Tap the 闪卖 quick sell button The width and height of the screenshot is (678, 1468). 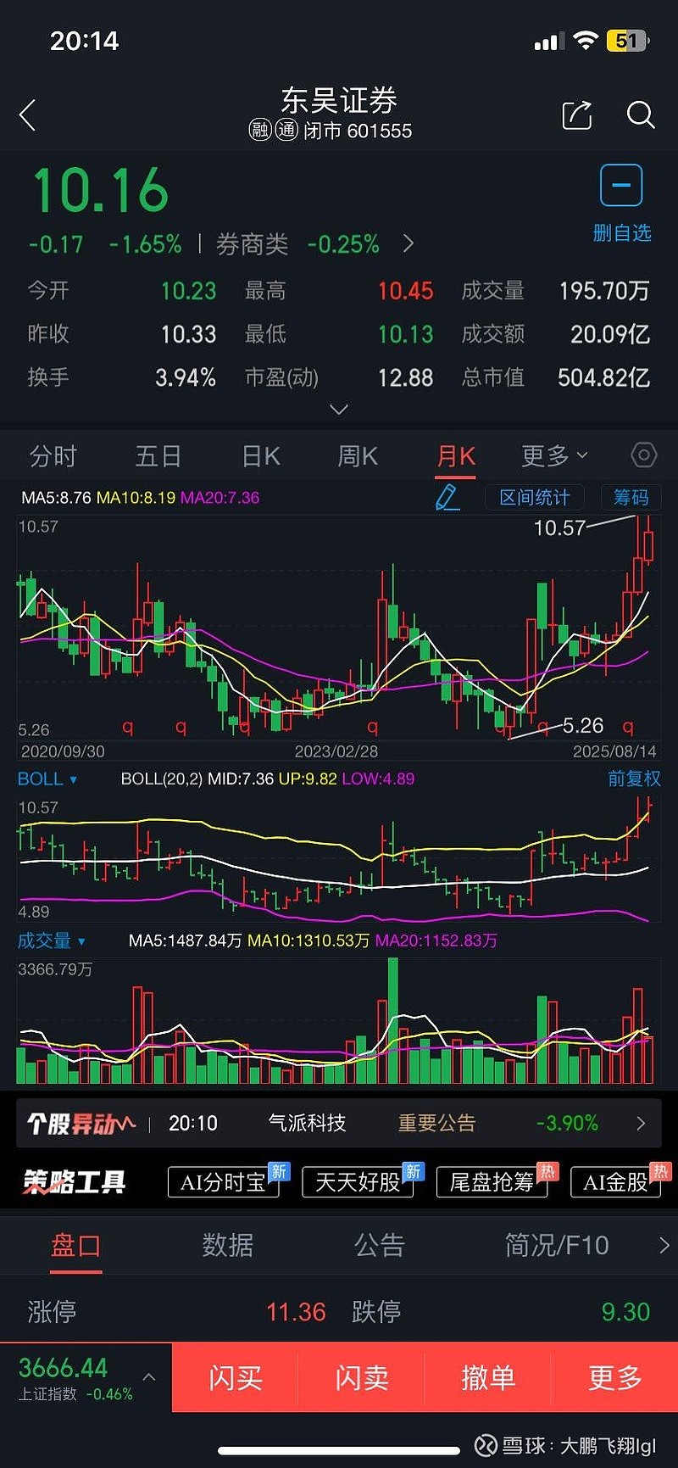(362, 1377)
